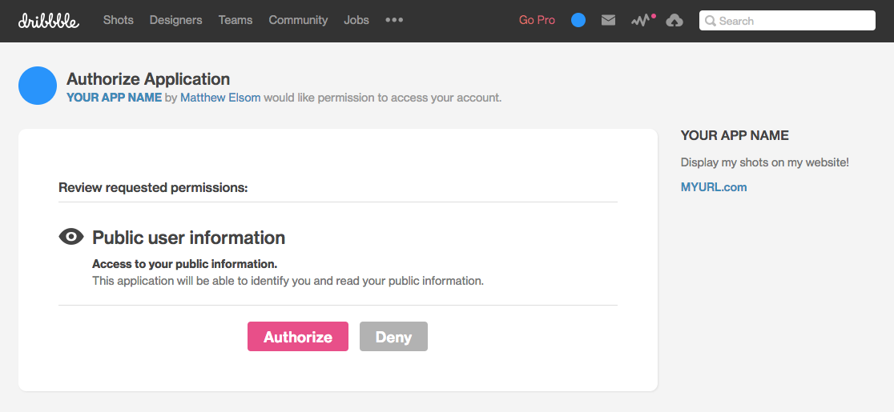Click the Dribbble logo
The image size is (894, 412).
(48, 21)
